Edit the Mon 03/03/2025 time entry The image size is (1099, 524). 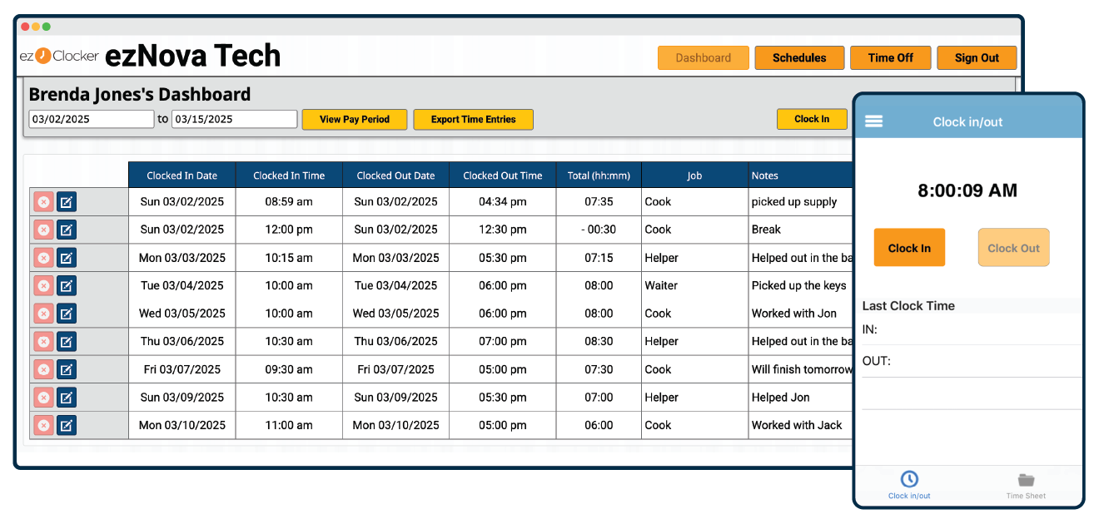pyautogui.click(x=67, y=258)
